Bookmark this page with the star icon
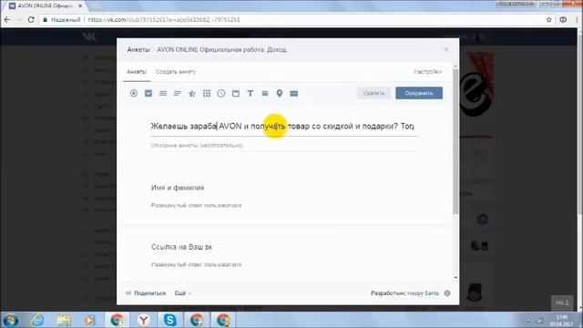583x328 pixels. pyautogui.click(x=548, y=20)
